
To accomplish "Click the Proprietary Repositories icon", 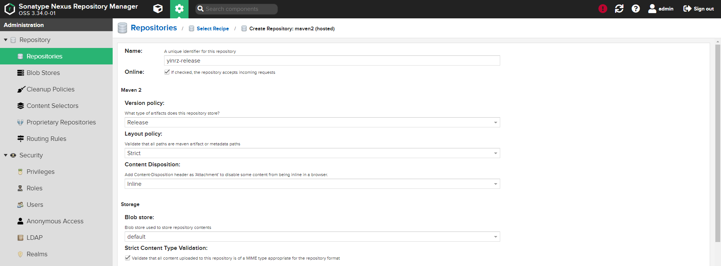I will pos(20,122).
